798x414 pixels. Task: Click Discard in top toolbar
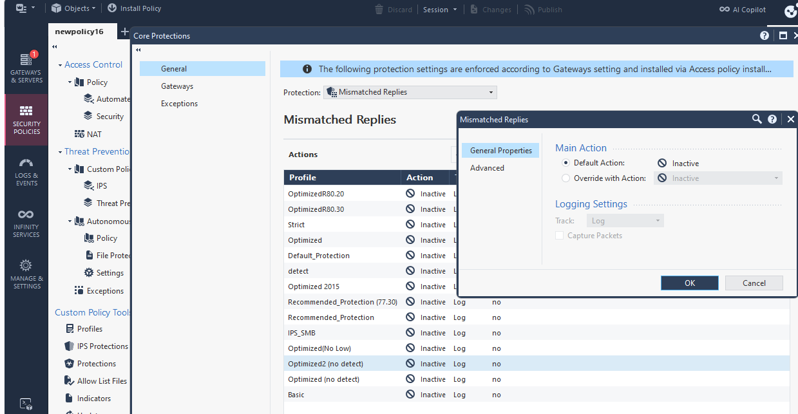(x=394, y=10)
